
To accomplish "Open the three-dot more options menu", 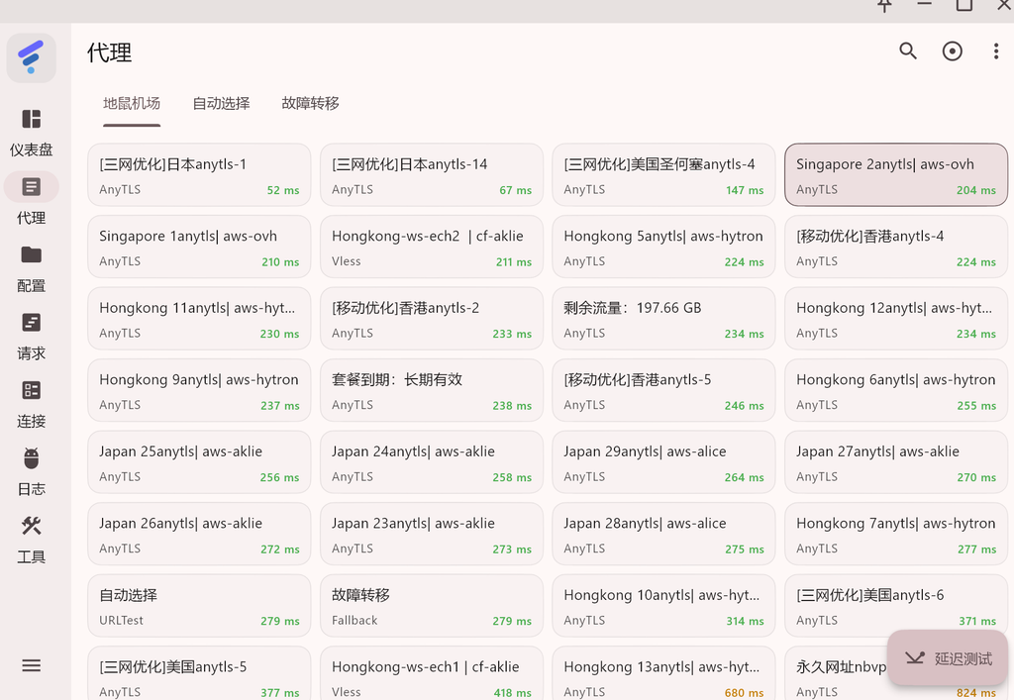I will click(996, 51).
